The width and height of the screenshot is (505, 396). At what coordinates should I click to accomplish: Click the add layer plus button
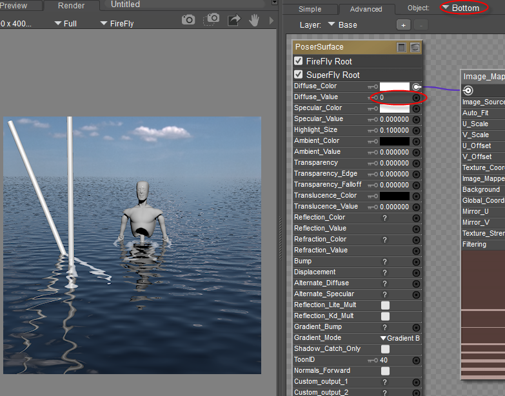[404, 25]
